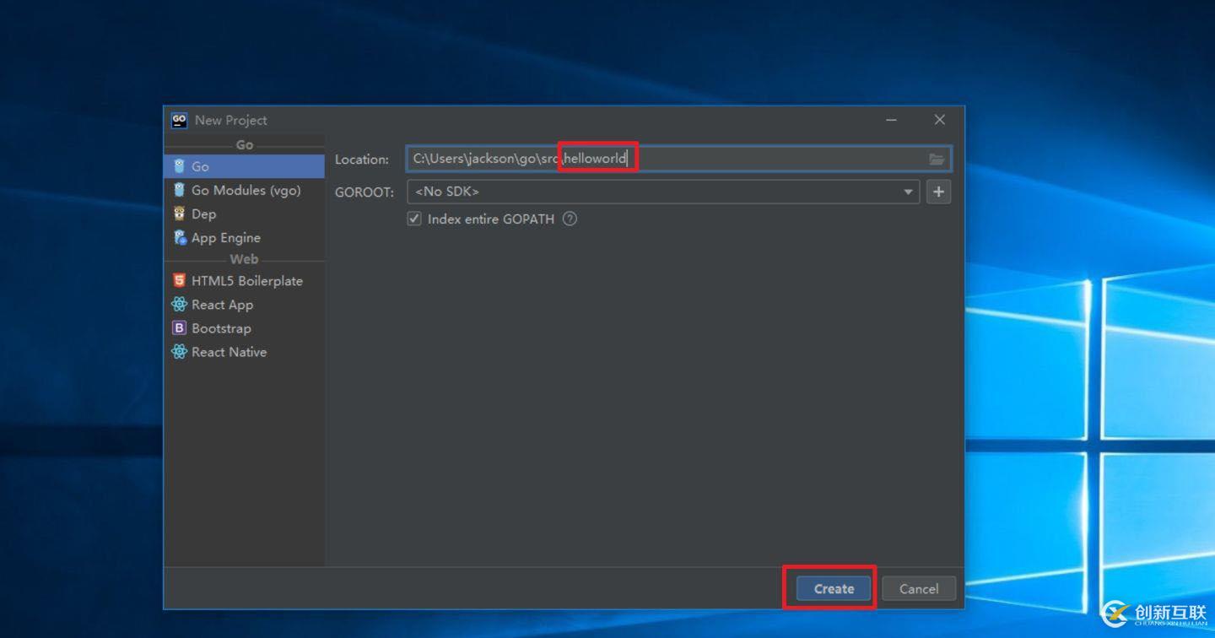The width and height of the screenshot is (1215, 638).
Task: Choose the Dep project type
Action: [x=244, y=214]
